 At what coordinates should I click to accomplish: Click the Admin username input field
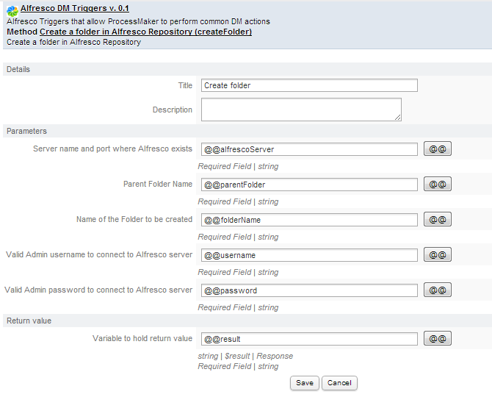309,255
